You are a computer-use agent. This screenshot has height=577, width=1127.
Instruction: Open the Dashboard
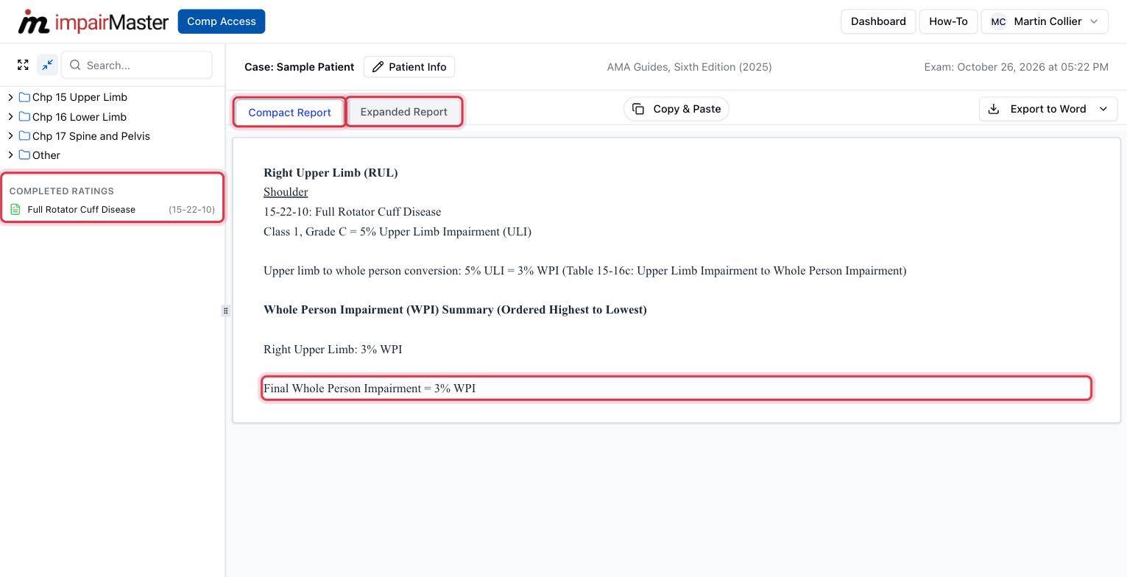tap(878, 21)
